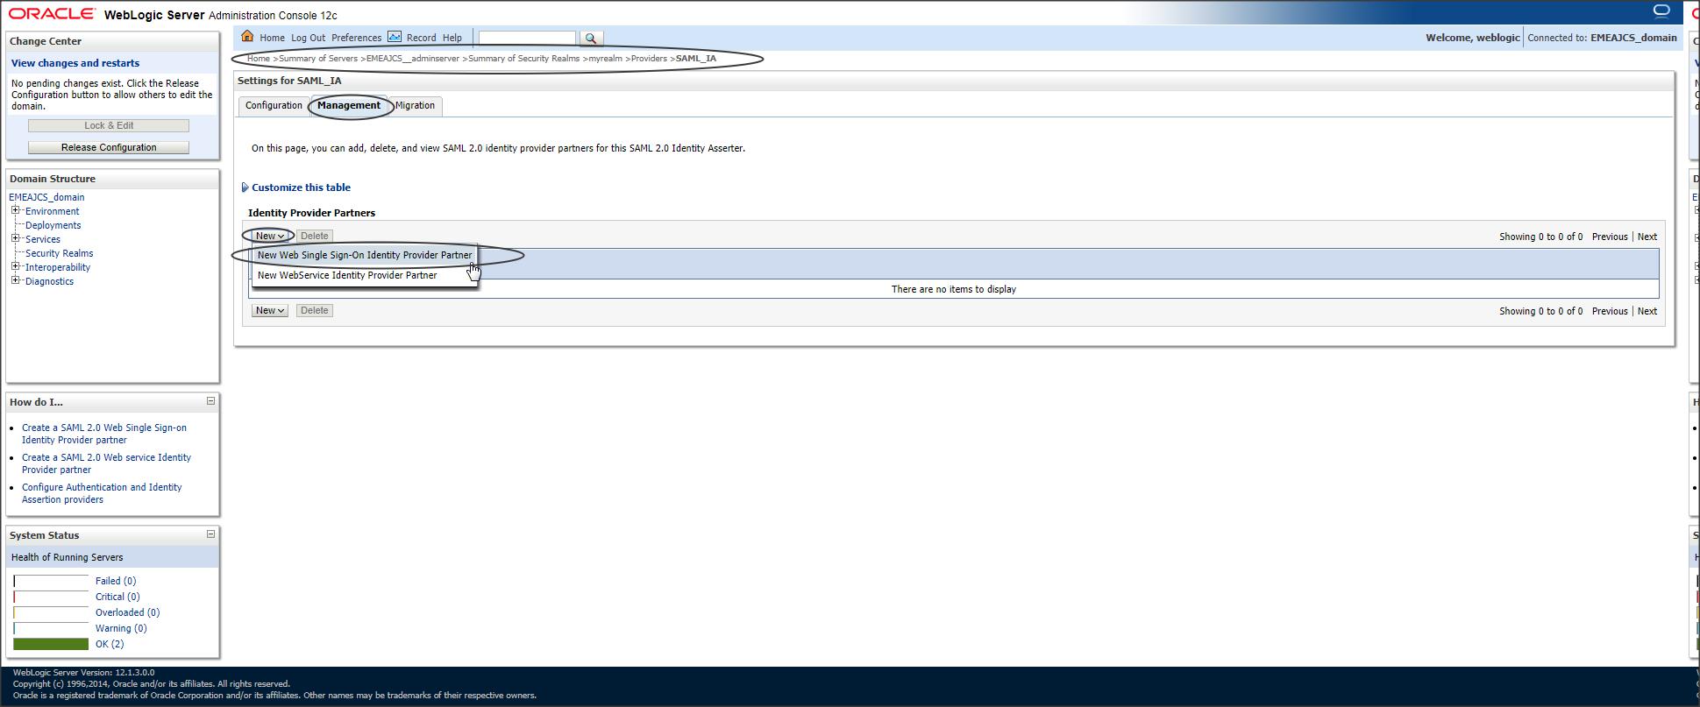
Task: Open myrealm breadcrumb link
Action: click(x=605, y=59)
